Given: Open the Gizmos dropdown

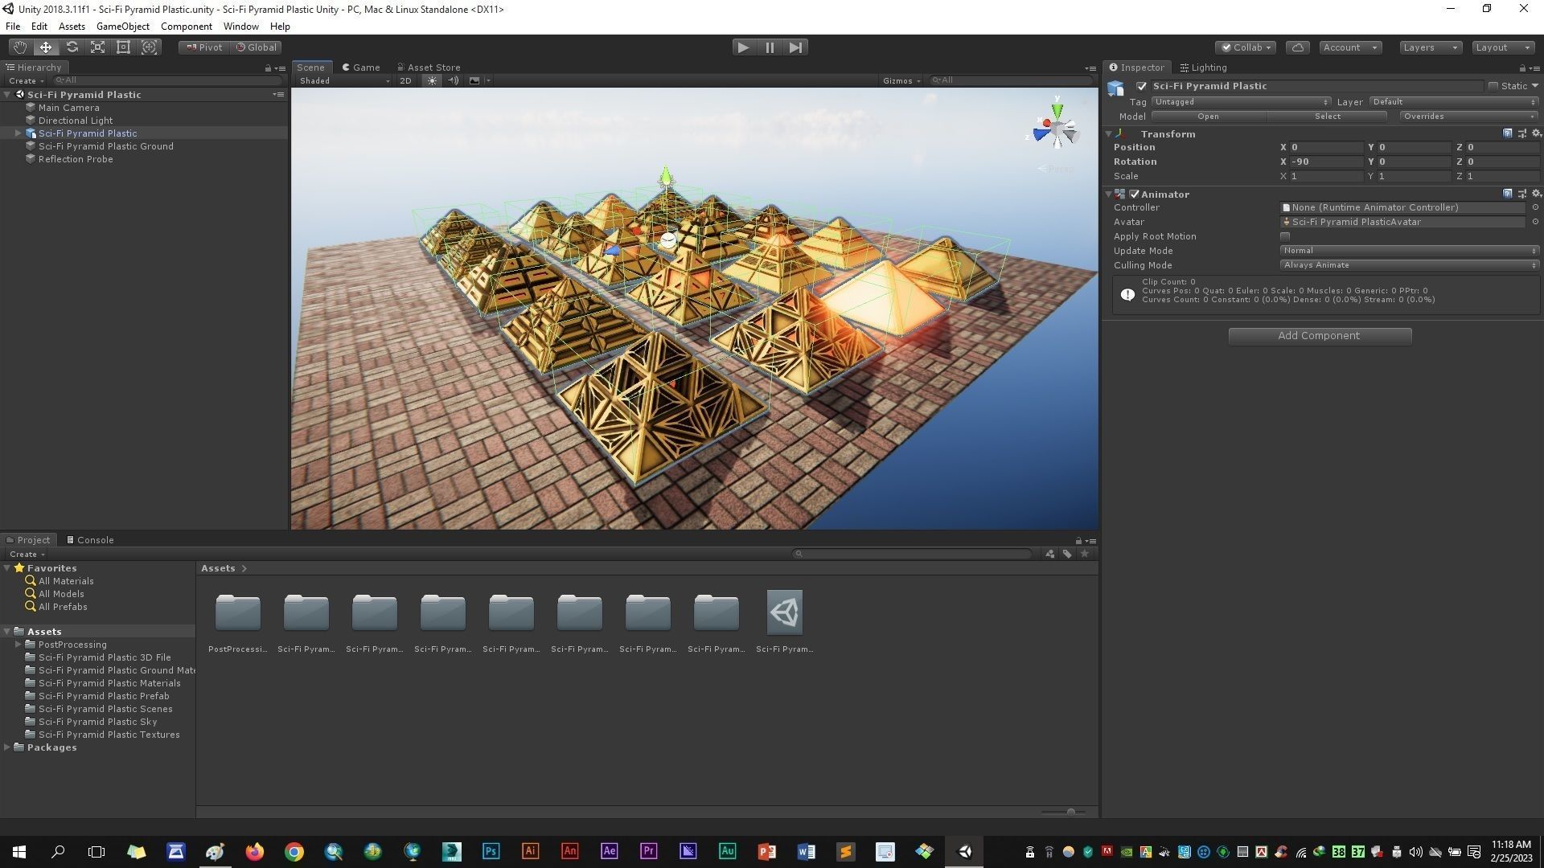Looking at the screenshot, I should pyautogui.click(x=901, y=80).
